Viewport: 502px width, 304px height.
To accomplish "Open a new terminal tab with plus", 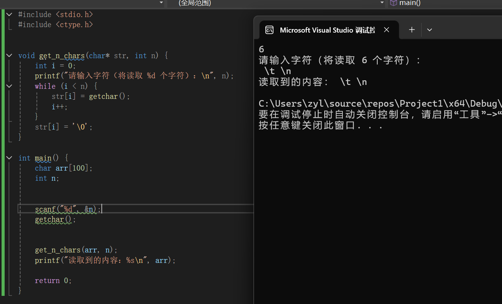I will 412,30.
